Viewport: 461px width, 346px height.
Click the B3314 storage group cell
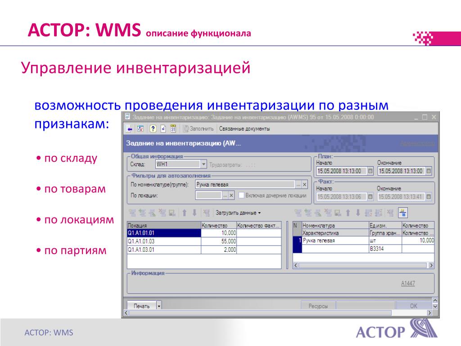pos(385,249)
